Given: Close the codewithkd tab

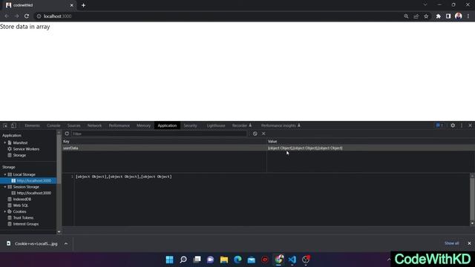Looking at the screenshot, I should click(72, 5).
